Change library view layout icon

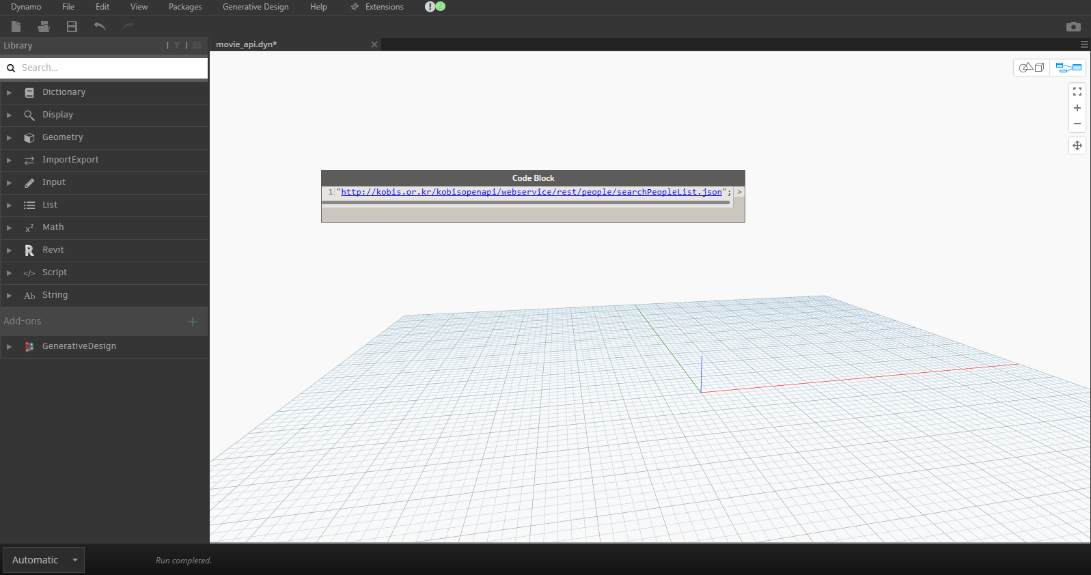[x=197, y=46]
